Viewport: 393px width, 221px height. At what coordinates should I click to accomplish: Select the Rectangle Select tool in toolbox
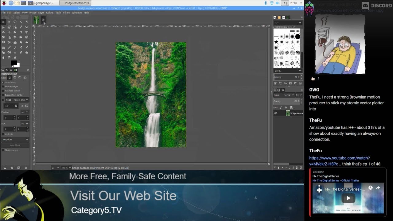click(3, 22)
